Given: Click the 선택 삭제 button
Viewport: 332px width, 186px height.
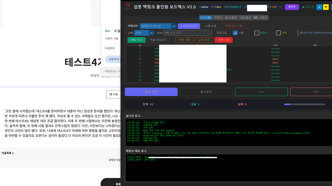Looking at the screenshot, I should [x=184, y=40].
